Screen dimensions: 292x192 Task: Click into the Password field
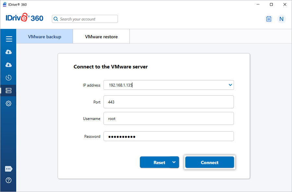[x=168, y=136]
